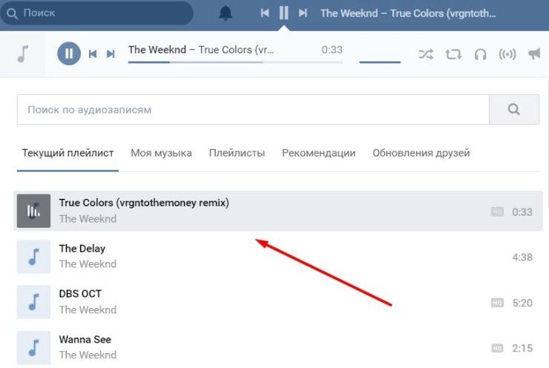Image resolution: width=549 pixels, height=368 pixels.
Task: Click the headphones icon in player
Action: click(x=480, y=54)
